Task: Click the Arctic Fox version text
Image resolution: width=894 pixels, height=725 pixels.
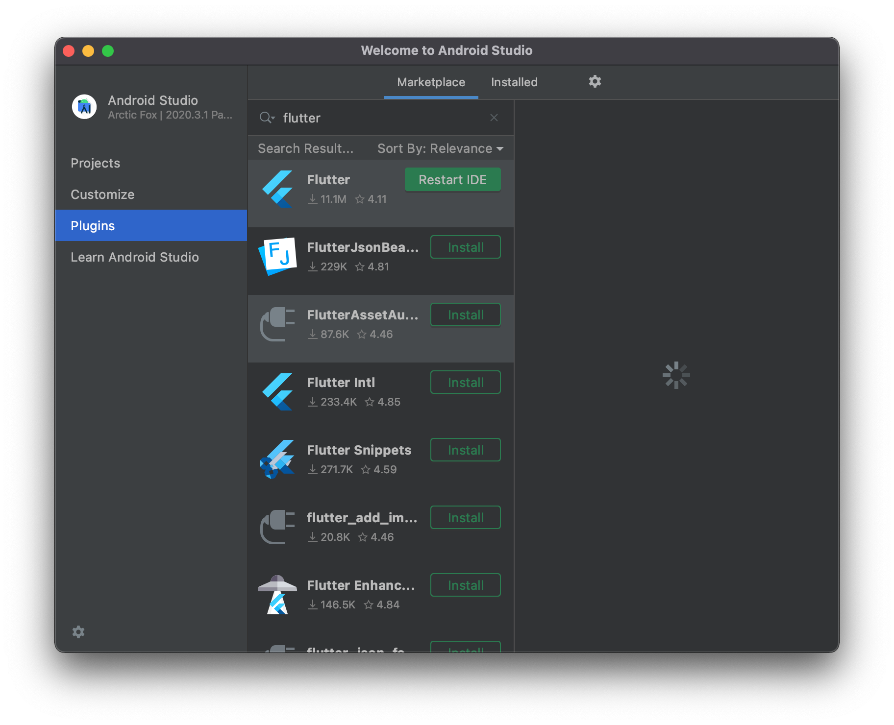Action: pos(170,115)
